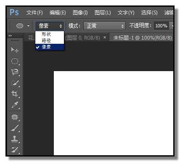Open the 图层(L) menu
The height and width of the screenshot is (162, 180).
pyautogui.click(x=103, y=13)
